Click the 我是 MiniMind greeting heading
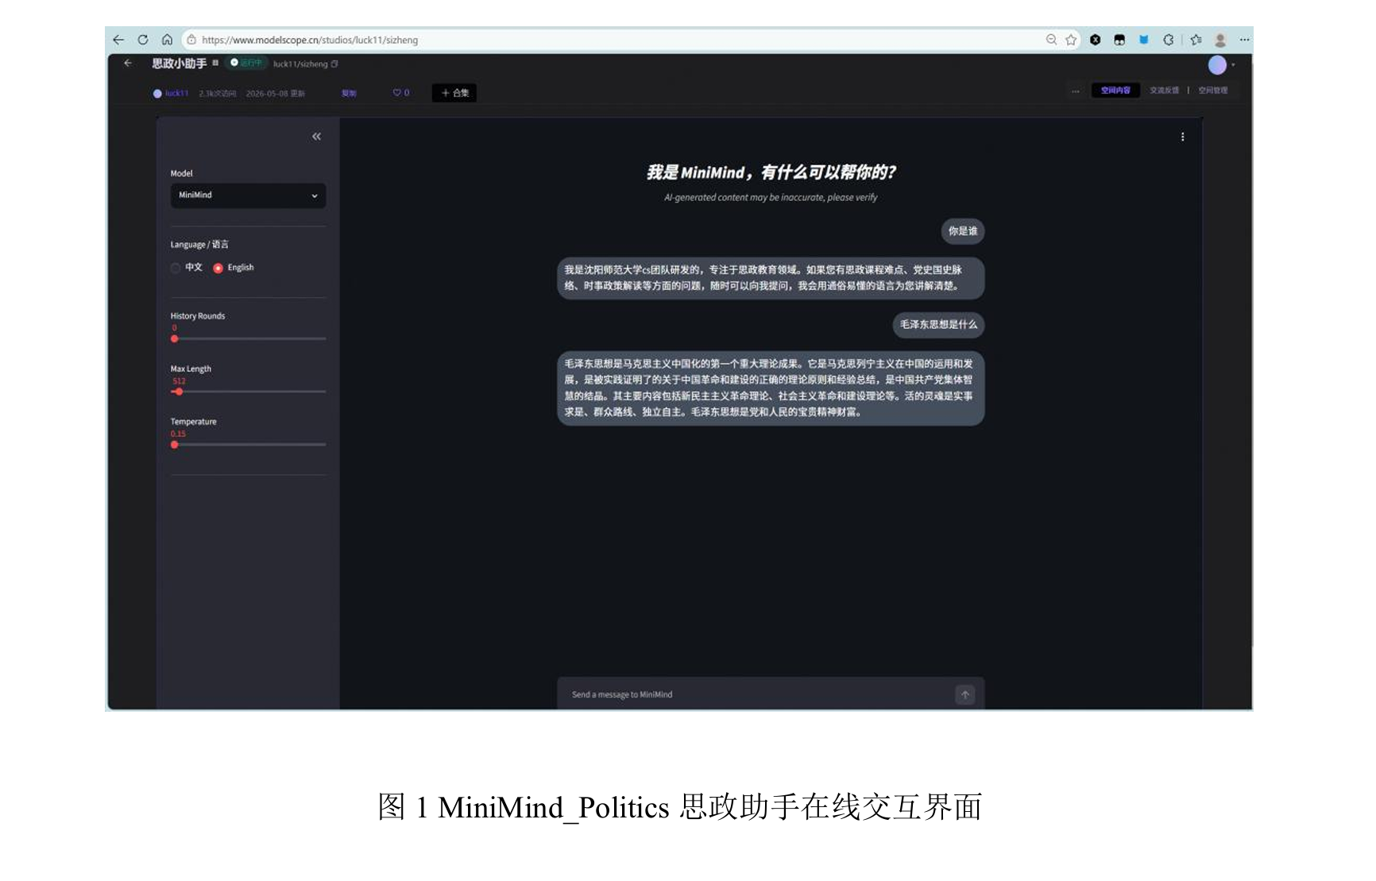The width and height of the screenshot is (1376, 881). pos(771,172)
